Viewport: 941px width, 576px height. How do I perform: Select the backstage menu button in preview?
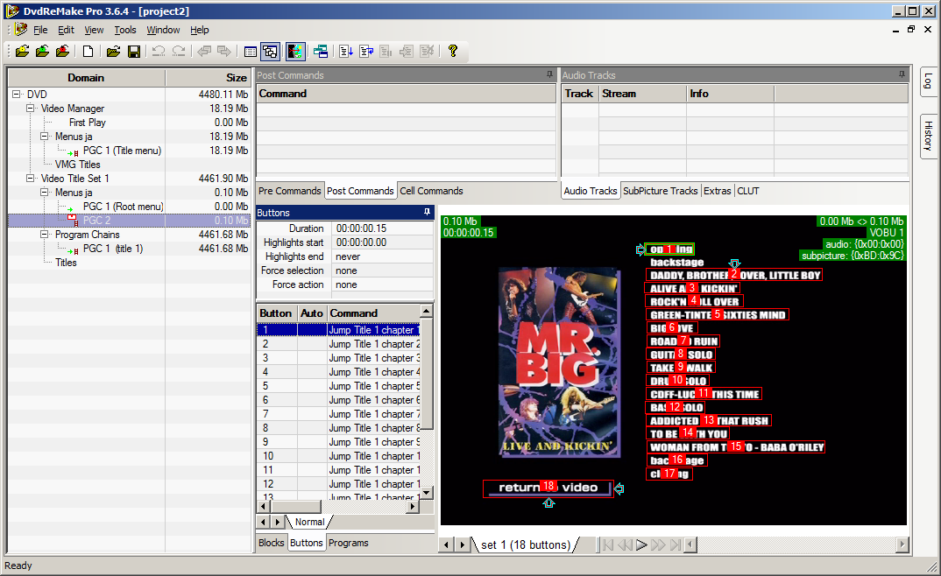point(677,262)
